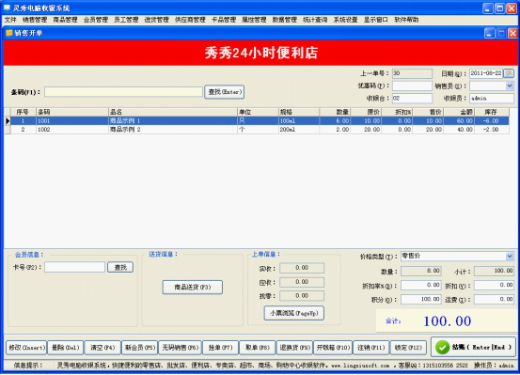
Task: Click the 数量 column header
Action: click(335, 112)
